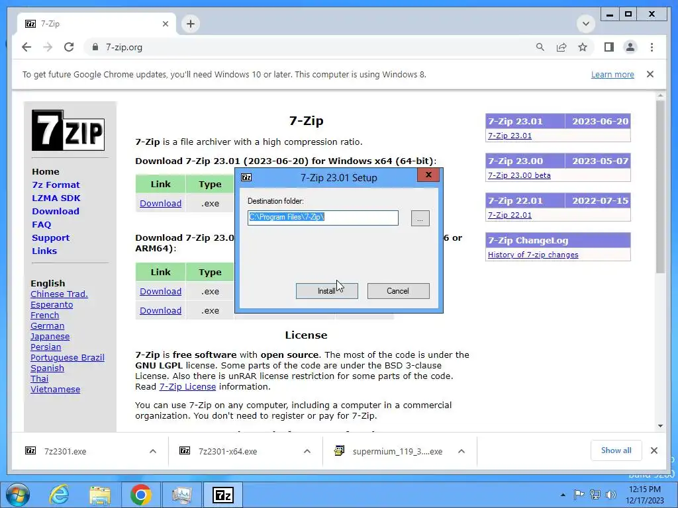
Task: Click the page vertical scrollbar thumb
Action: 660,187
